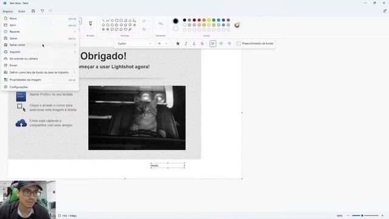389x219 pixels.
Task: Toggle italic text formatting
Action: (186, 43)
